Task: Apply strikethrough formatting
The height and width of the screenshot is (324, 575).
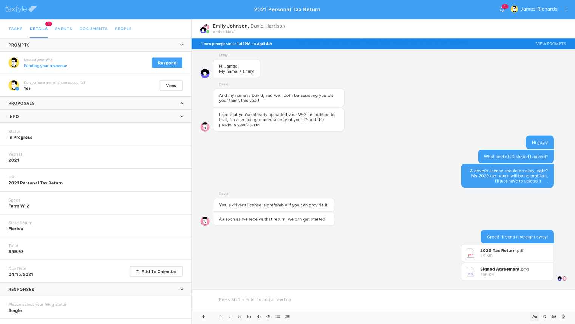Action: pyautogui.click(x=239, y=316)
